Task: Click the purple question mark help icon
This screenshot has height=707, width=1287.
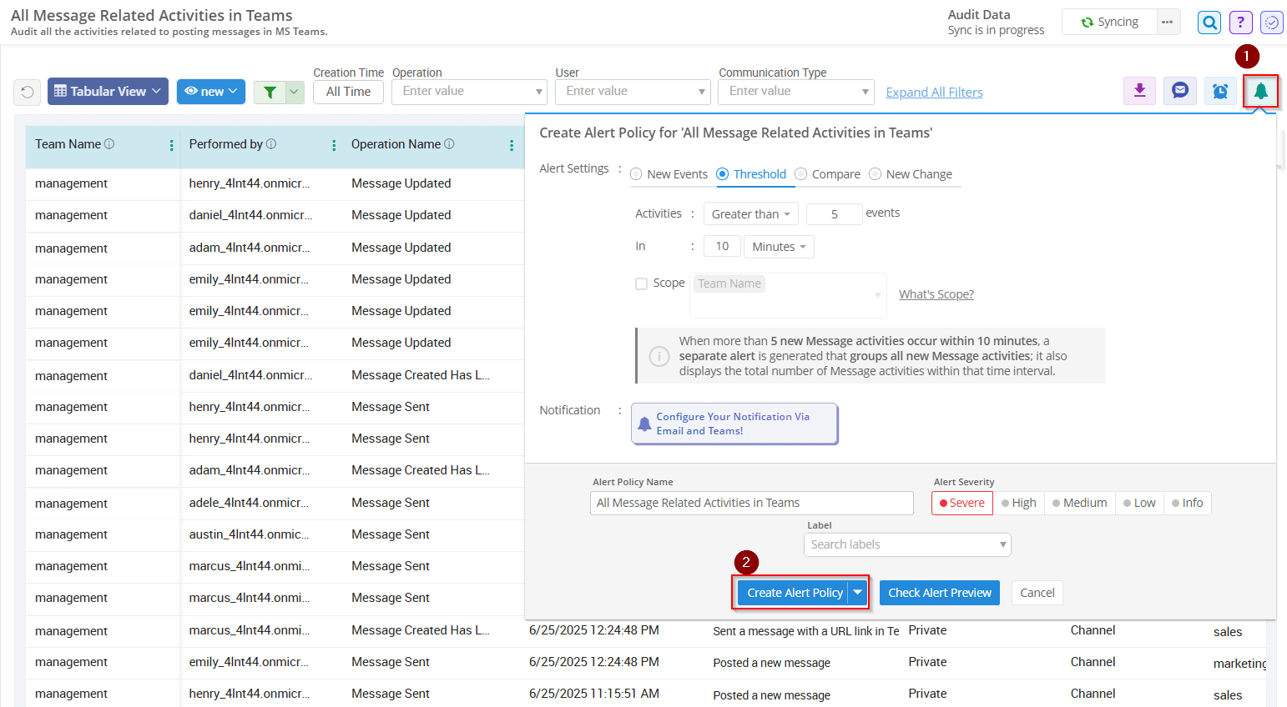Action: [x=1240, y=23]
